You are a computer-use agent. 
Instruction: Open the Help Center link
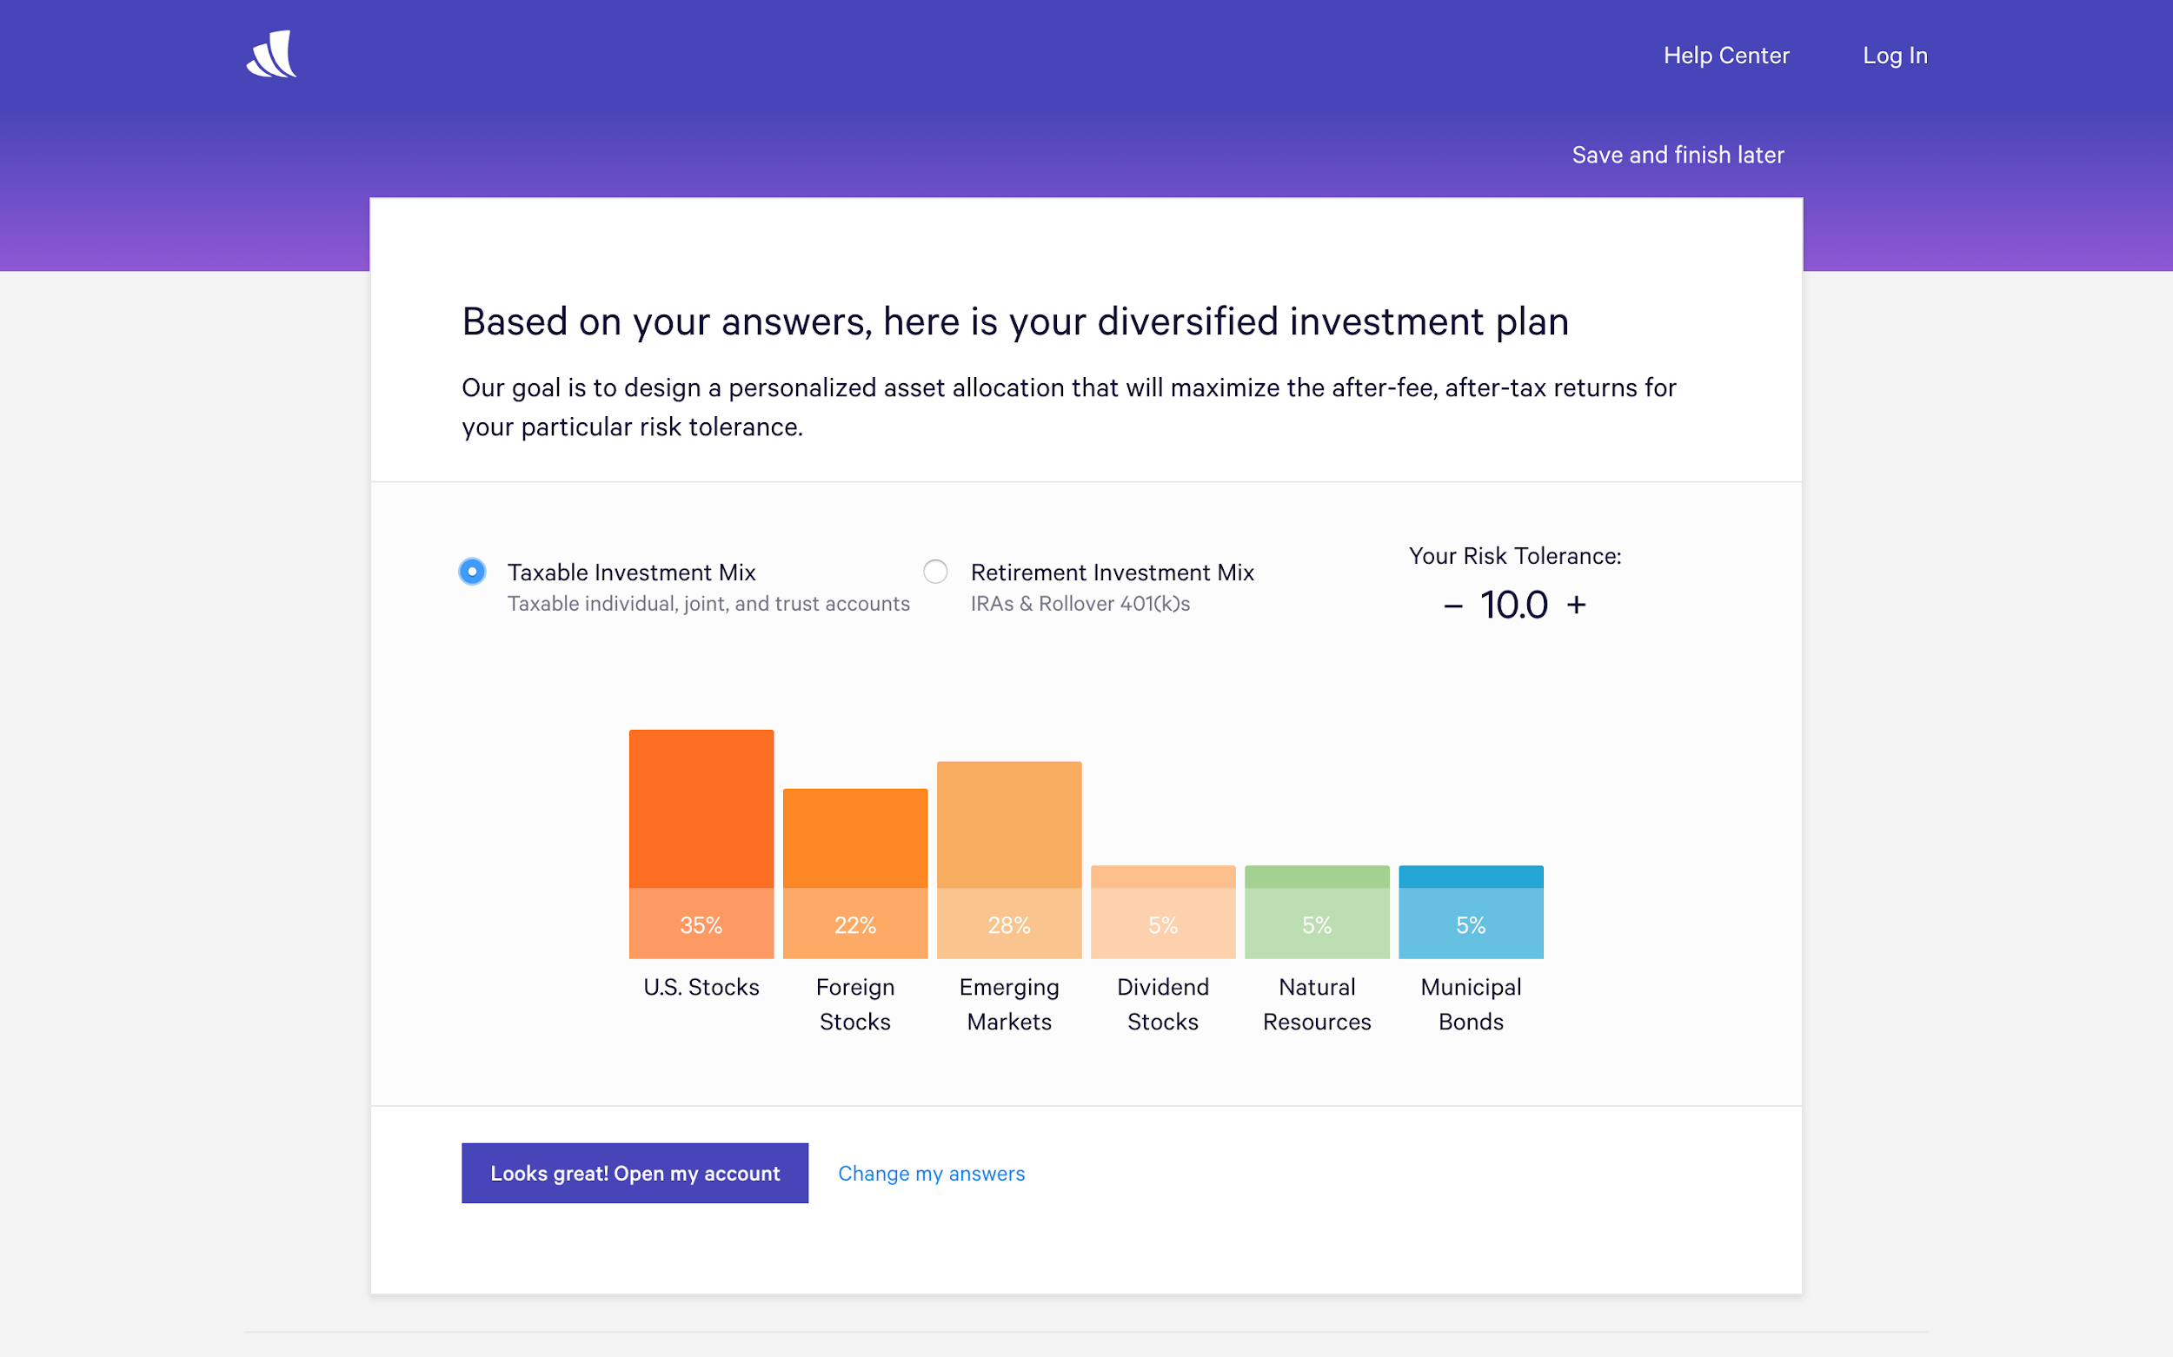[x=1726, y=56]
